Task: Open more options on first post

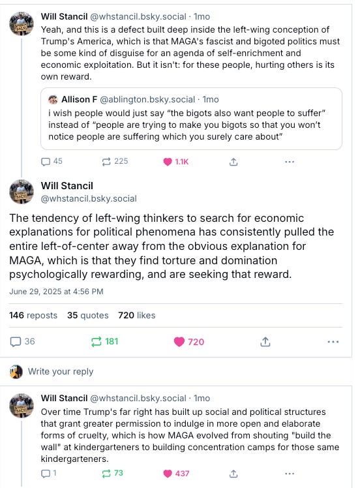Action: tap(290, 162)
